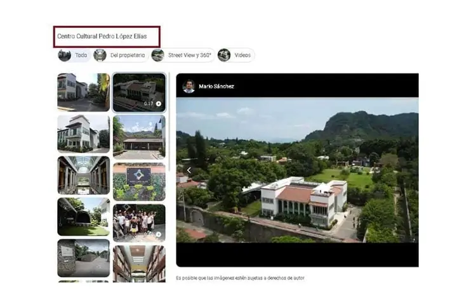Click the image copyright notice text

coord(240,278)
